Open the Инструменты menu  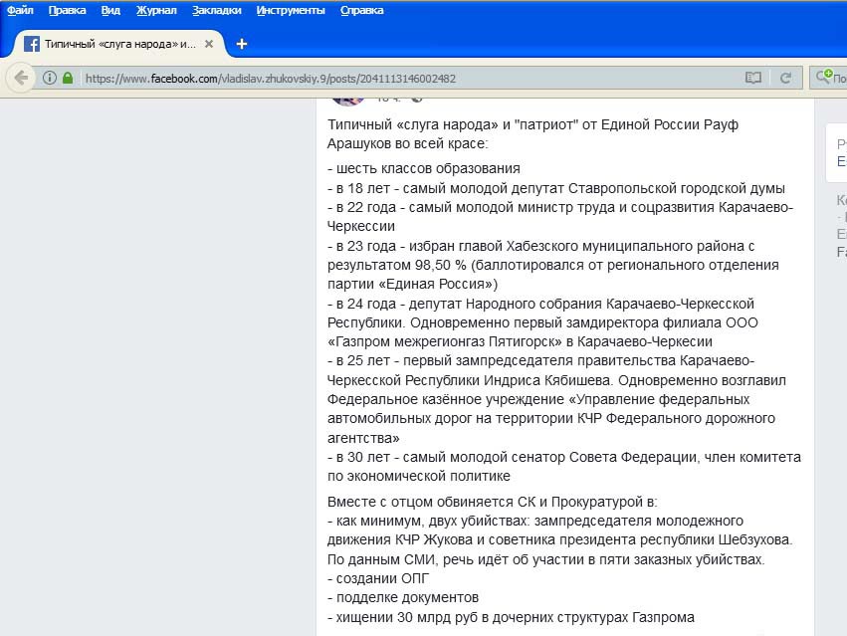(291, 10)
